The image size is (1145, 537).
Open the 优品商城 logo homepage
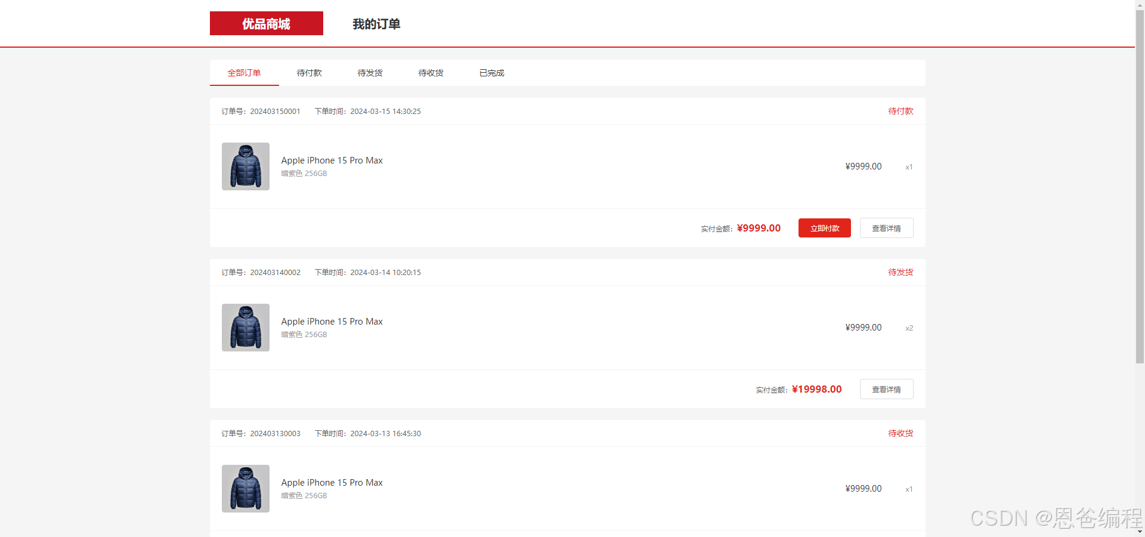click(x=266, y=23)
